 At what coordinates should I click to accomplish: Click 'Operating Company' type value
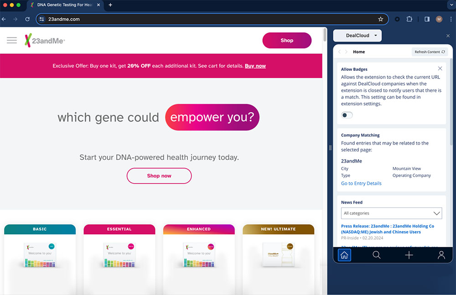[x=411, y=176]
